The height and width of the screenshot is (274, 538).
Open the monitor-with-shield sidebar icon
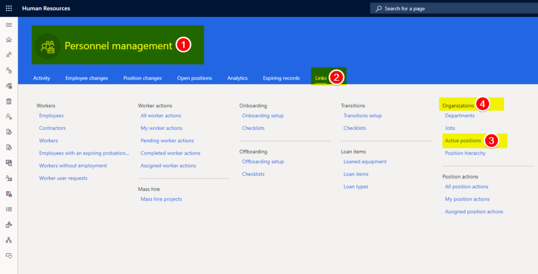coord(9,256)
